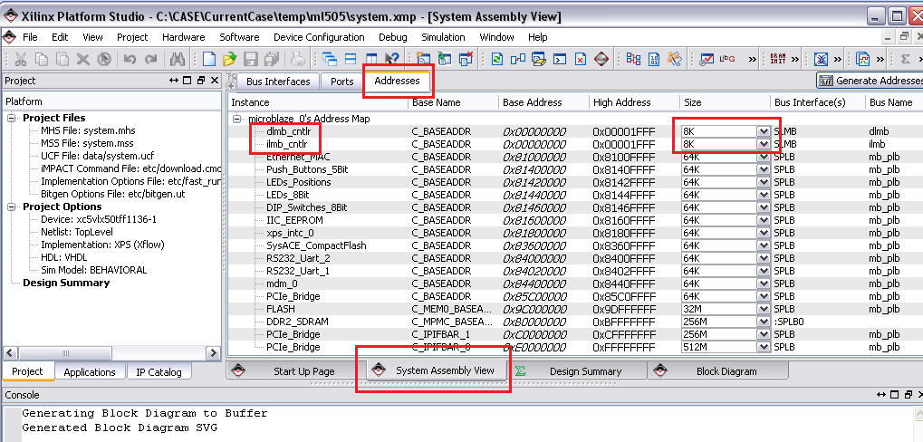Click the New Project blank page icon
This screenshot has height=442, width=923.
[x=209, y=59]
